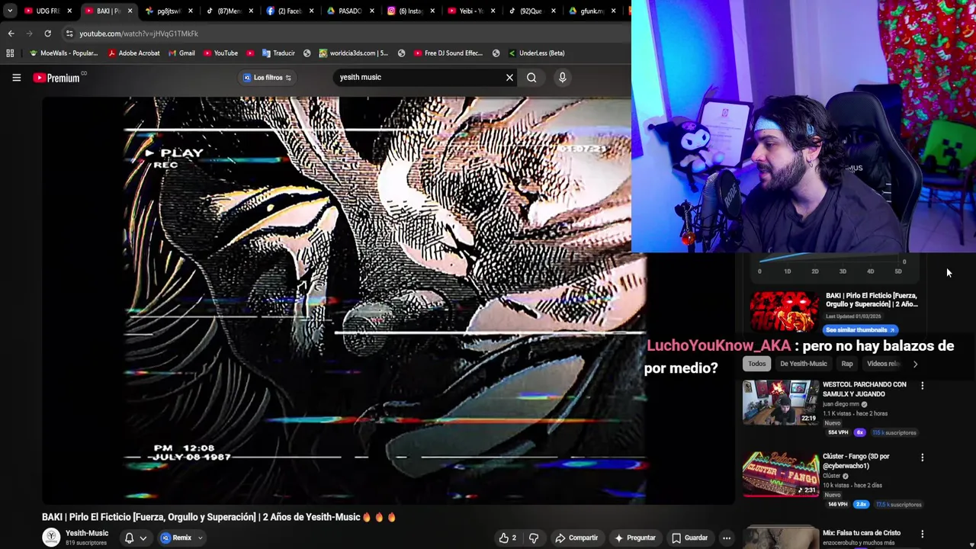976x549 pixels.
Task: Select the 'De Yesith-Music' filter chip
Action: tap(803, 364)
